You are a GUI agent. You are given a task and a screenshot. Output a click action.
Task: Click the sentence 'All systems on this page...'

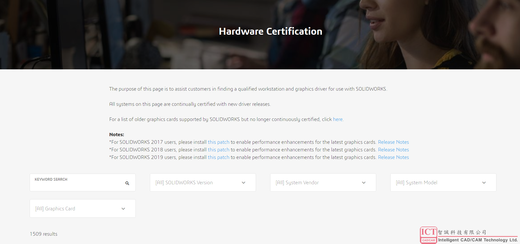tap(190, 104)
